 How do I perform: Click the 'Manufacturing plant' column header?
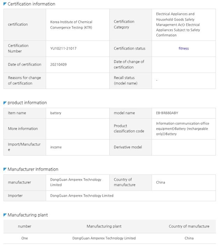tap(104, 226)
